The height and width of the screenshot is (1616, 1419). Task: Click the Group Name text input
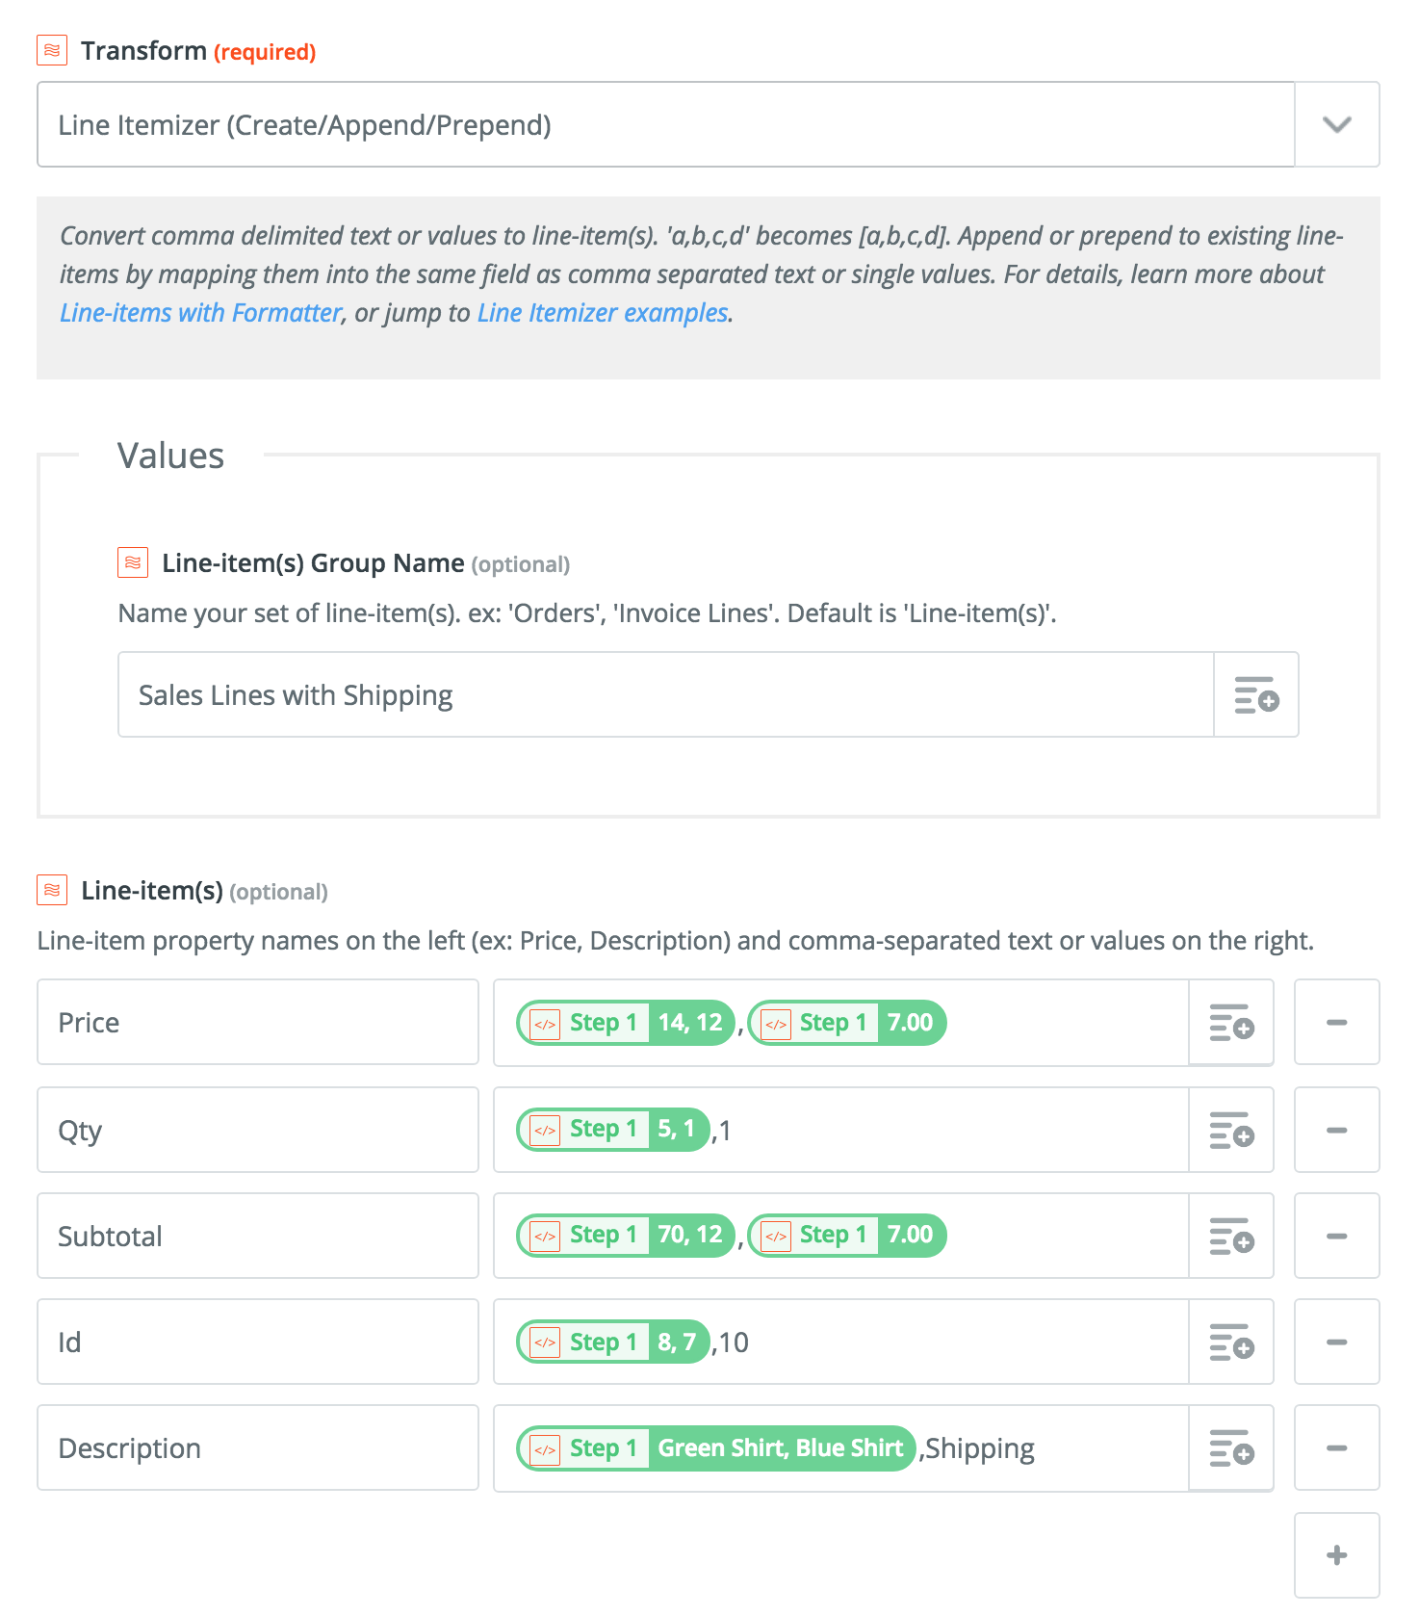click(664, 694)
